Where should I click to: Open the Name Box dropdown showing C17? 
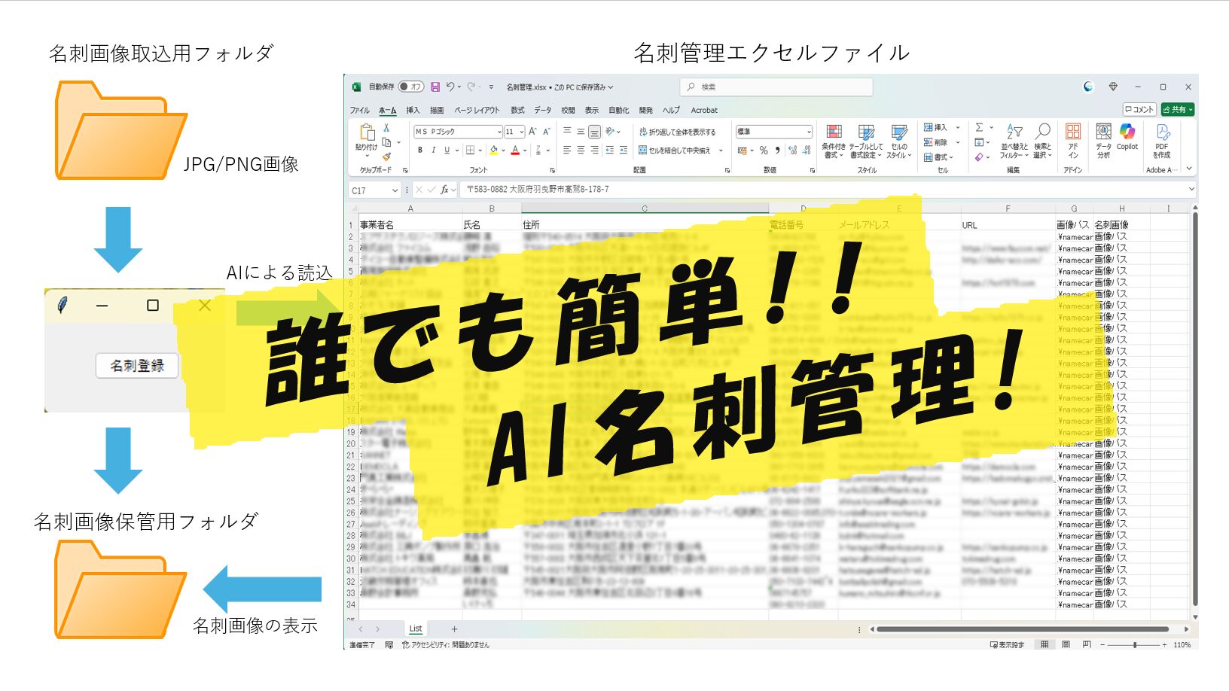(394, 190)
